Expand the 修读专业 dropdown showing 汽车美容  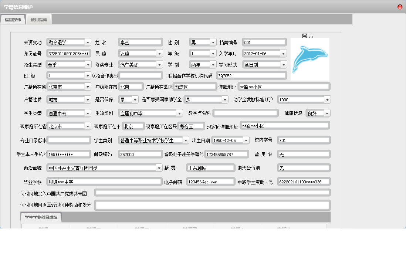(159, 64)
